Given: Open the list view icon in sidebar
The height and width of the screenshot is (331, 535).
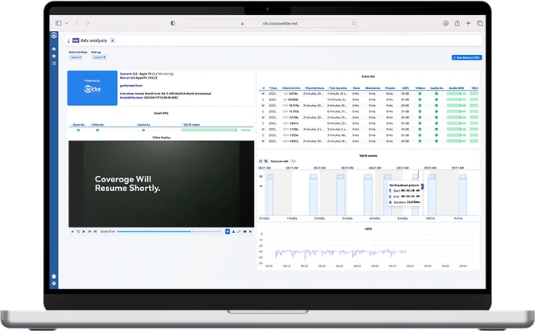Looking at the screenshot, I should (x=53, y=64).
